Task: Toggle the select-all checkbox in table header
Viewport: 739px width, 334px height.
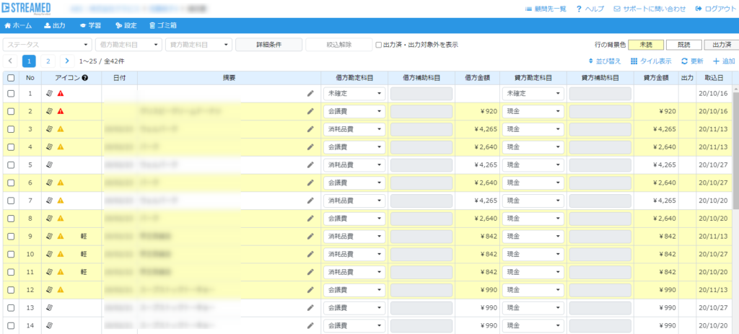Action: (11, 78)
